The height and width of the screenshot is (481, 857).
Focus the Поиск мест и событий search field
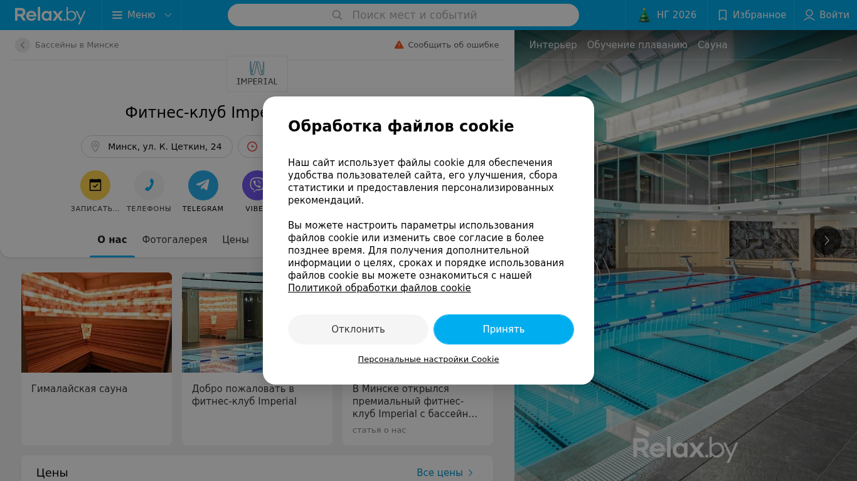click(403, 15)
